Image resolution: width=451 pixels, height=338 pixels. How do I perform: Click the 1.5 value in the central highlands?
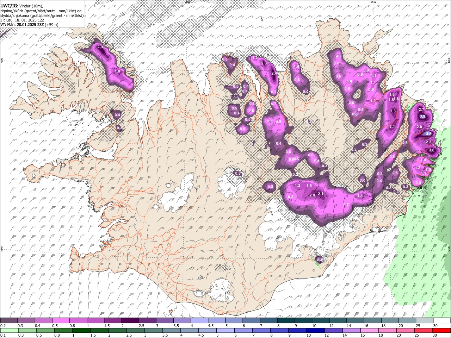[309, 186]
